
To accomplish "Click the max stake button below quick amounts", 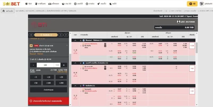I will click(48, 90).
